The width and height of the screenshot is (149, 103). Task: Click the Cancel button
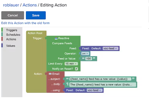click(13, 15)
